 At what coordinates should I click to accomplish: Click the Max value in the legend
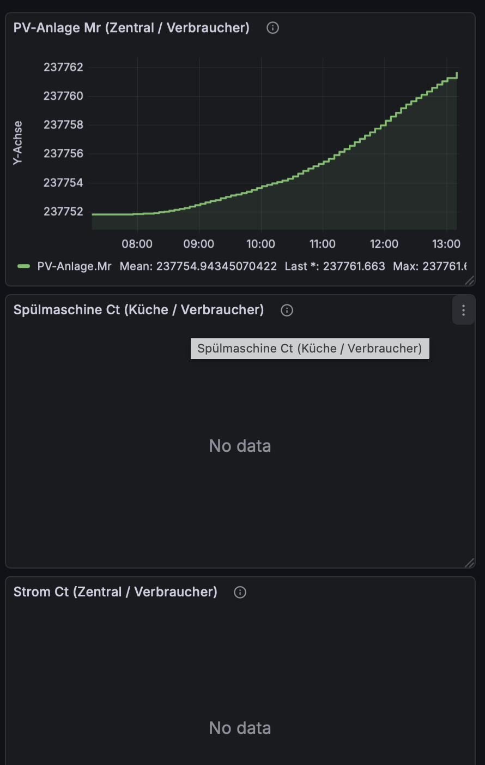[429, 266]
